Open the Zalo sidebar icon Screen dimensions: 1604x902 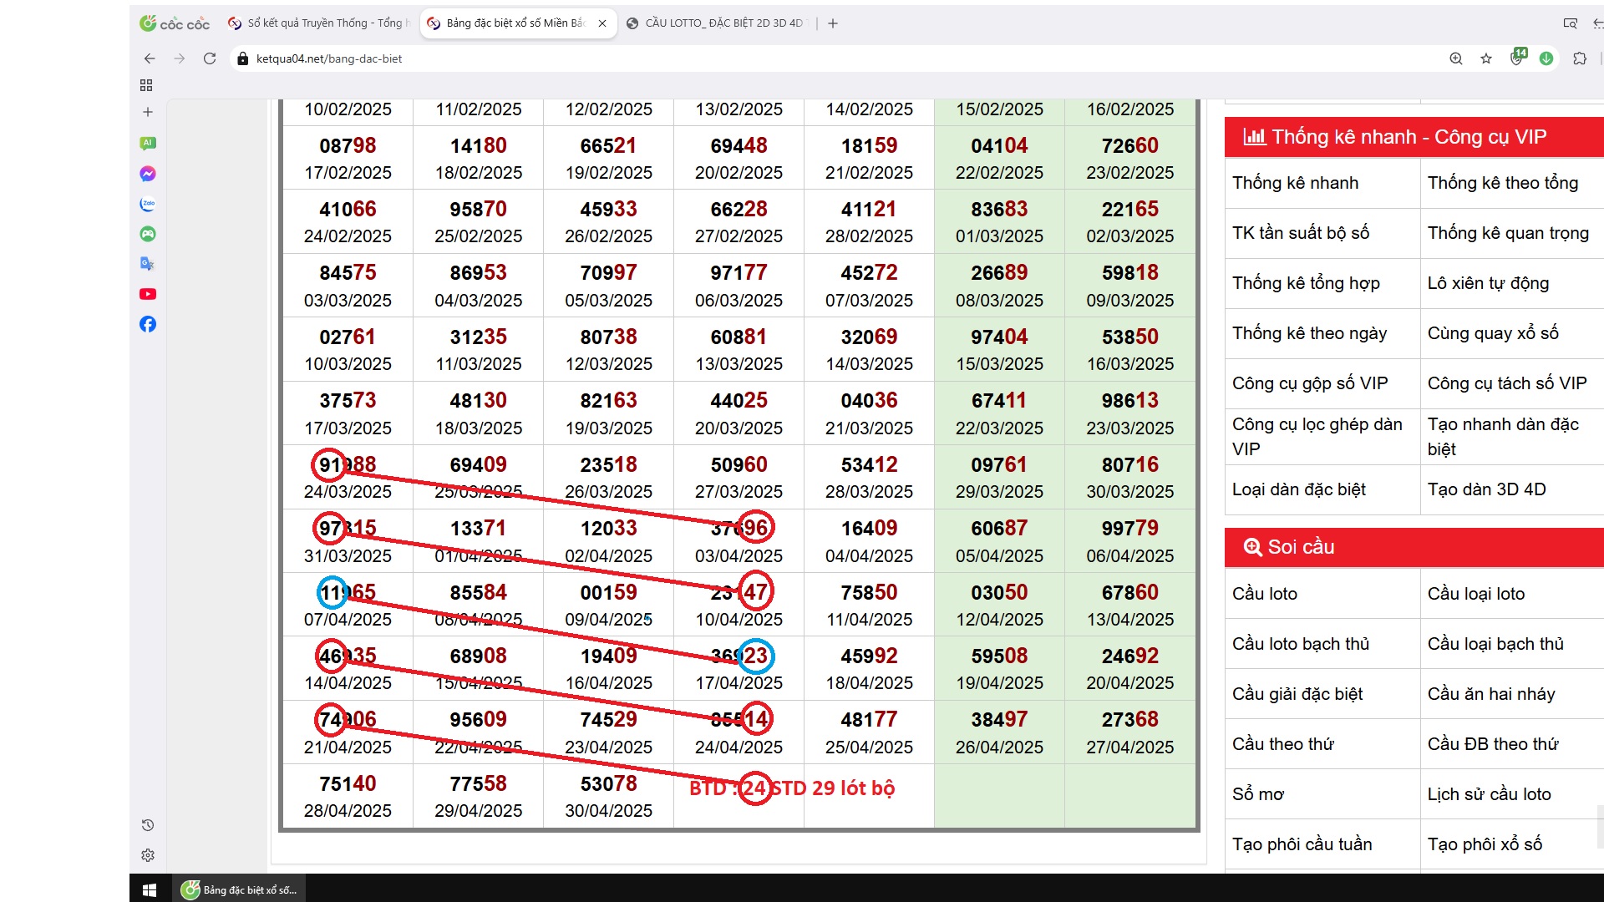pyautogui.click(x=148, y=204)
